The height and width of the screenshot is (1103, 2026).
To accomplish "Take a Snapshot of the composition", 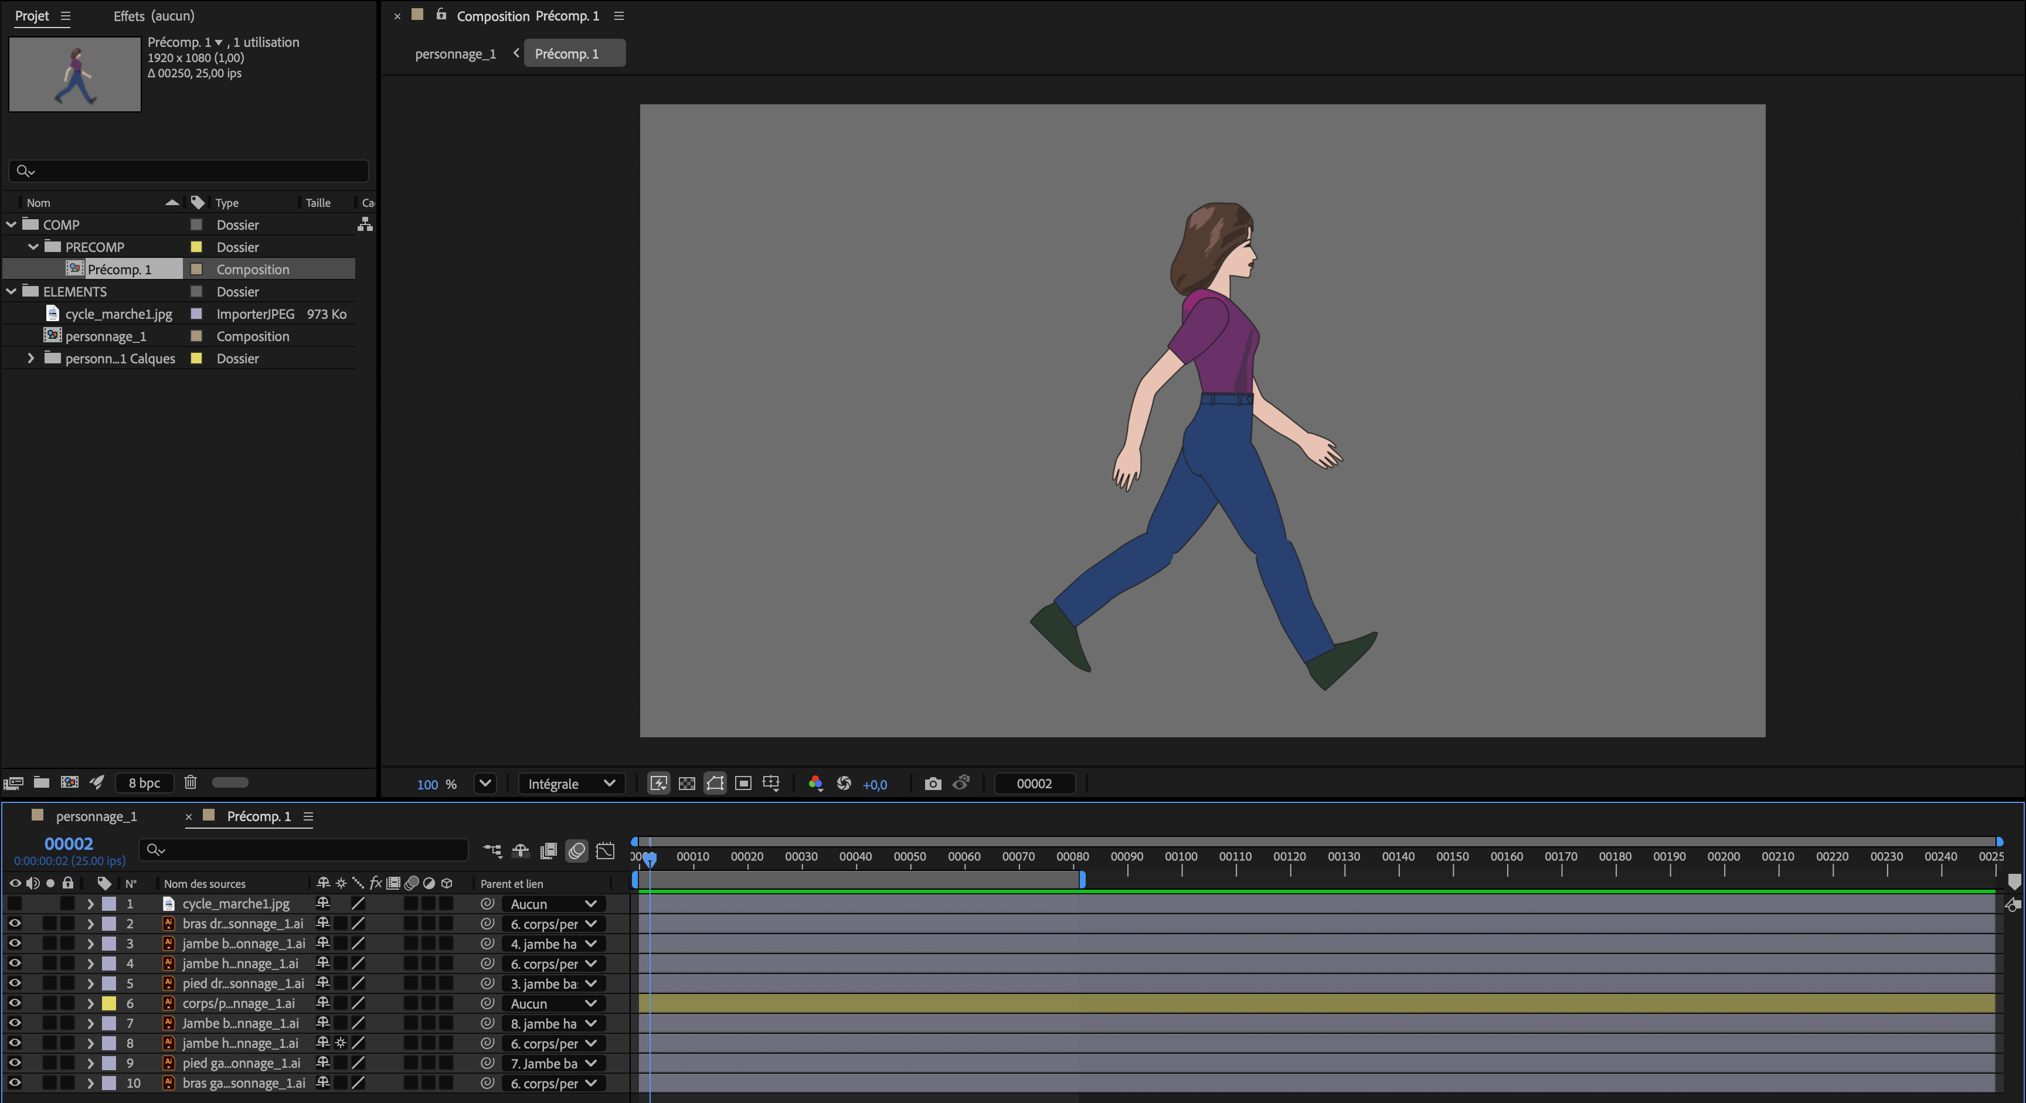I will 933,784.
